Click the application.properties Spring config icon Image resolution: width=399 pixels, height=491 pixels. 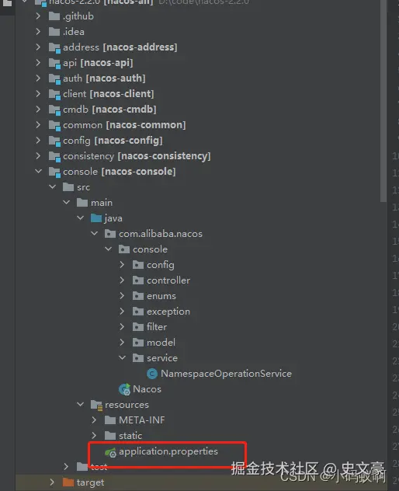click(x=110, y=452)
